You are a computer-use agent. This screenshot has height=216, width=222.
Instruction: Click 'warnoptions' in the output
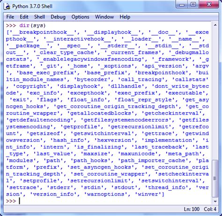[106, 194]
